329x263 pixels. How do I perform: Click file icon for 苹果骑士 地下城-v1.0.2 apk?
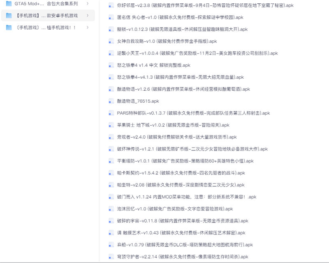(x=111, y=125)
